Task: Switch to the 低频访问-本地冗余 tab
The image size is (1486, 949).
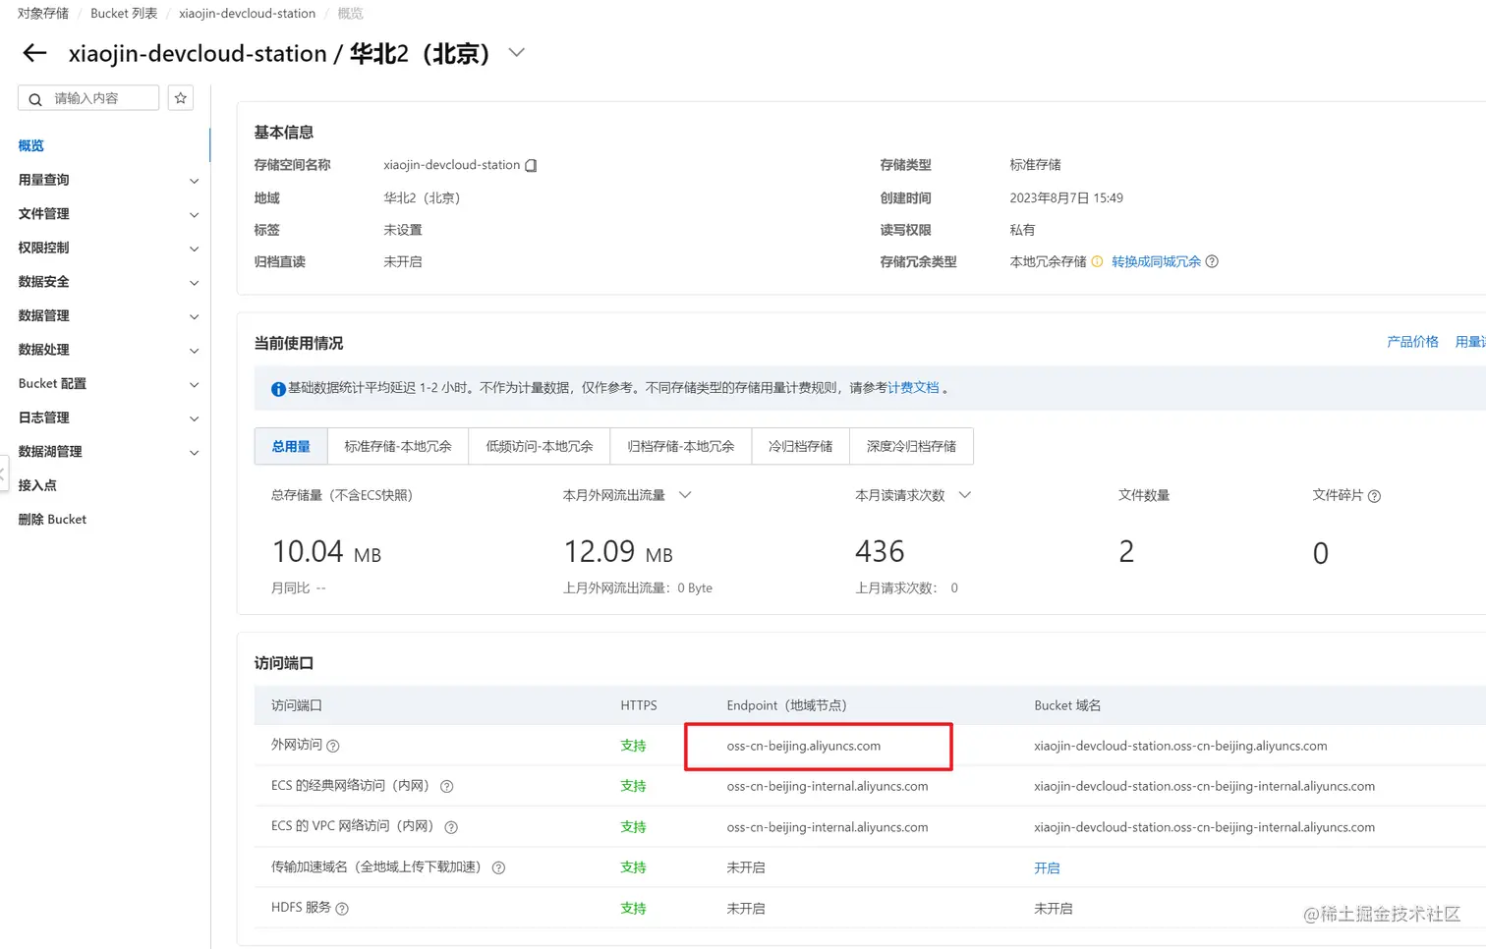Action: (x=540, y=446)
